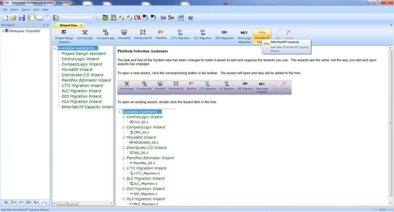Open the Action menu

14,10
